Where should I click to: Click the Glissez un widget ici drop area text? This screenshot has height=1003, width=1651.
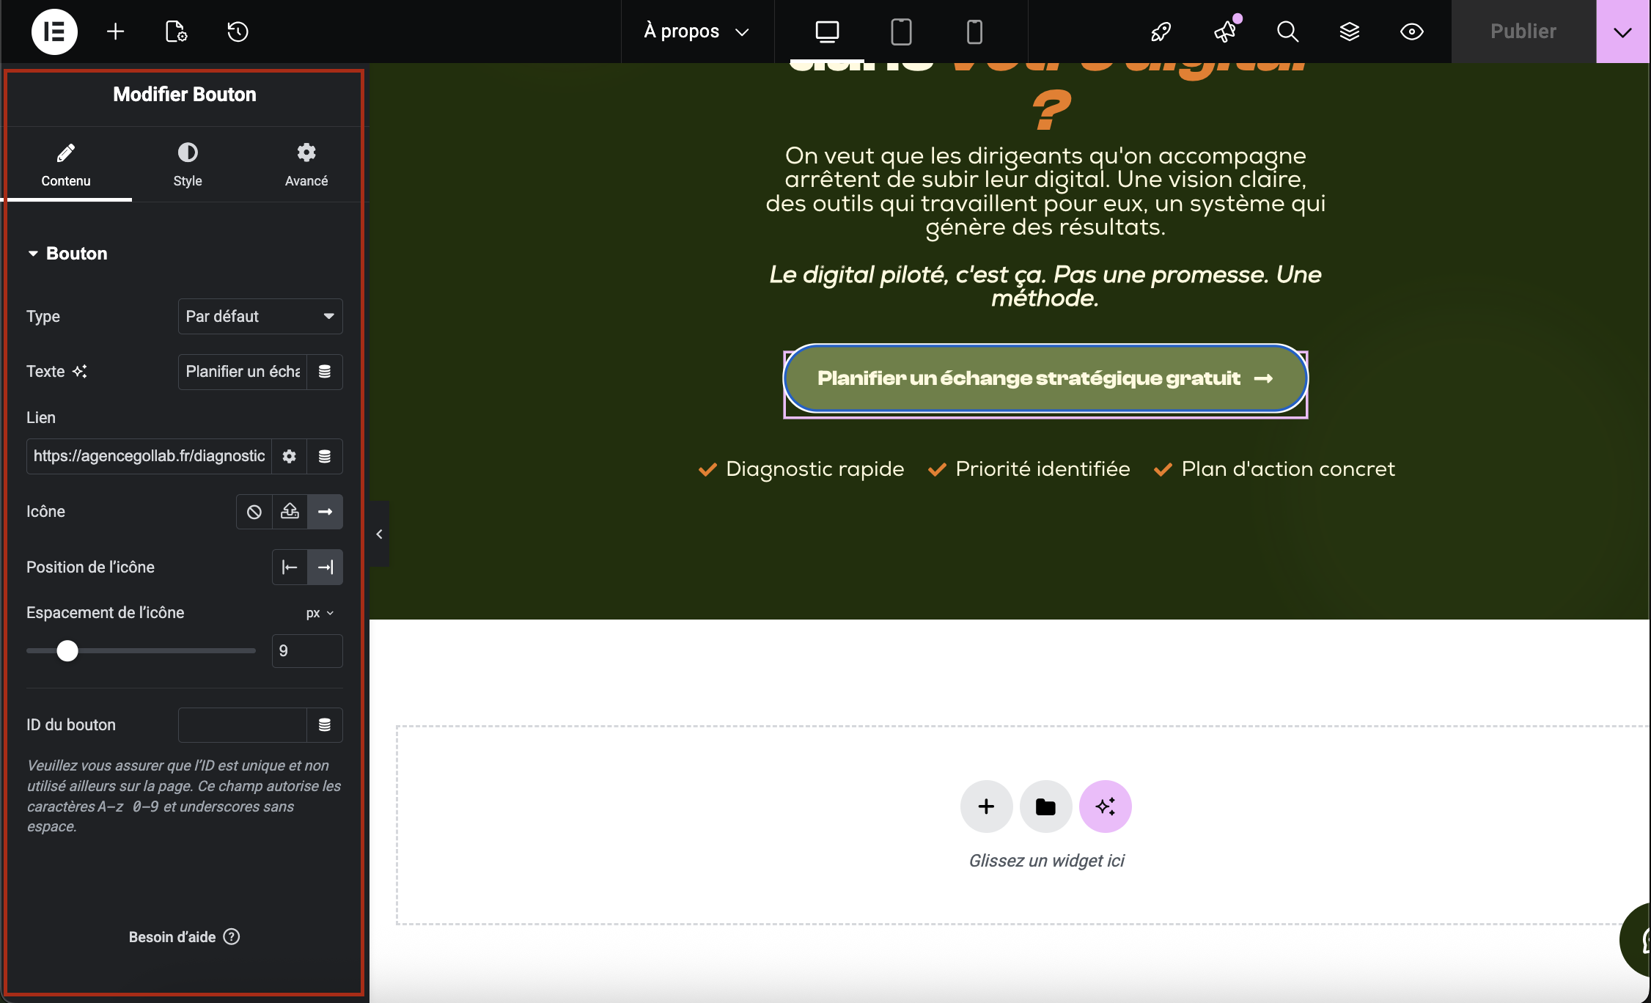1047,861
